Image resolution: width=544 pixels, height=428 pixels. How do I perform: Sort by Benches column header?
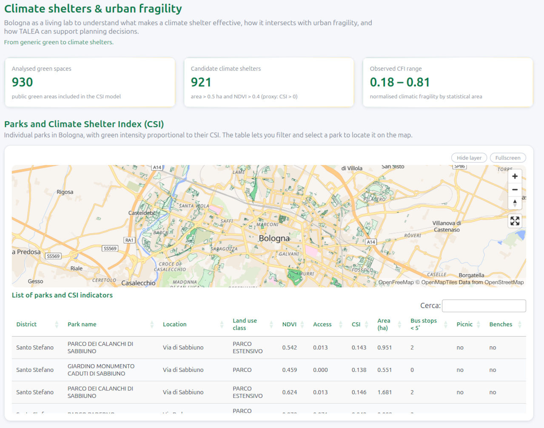click(501, 324)
